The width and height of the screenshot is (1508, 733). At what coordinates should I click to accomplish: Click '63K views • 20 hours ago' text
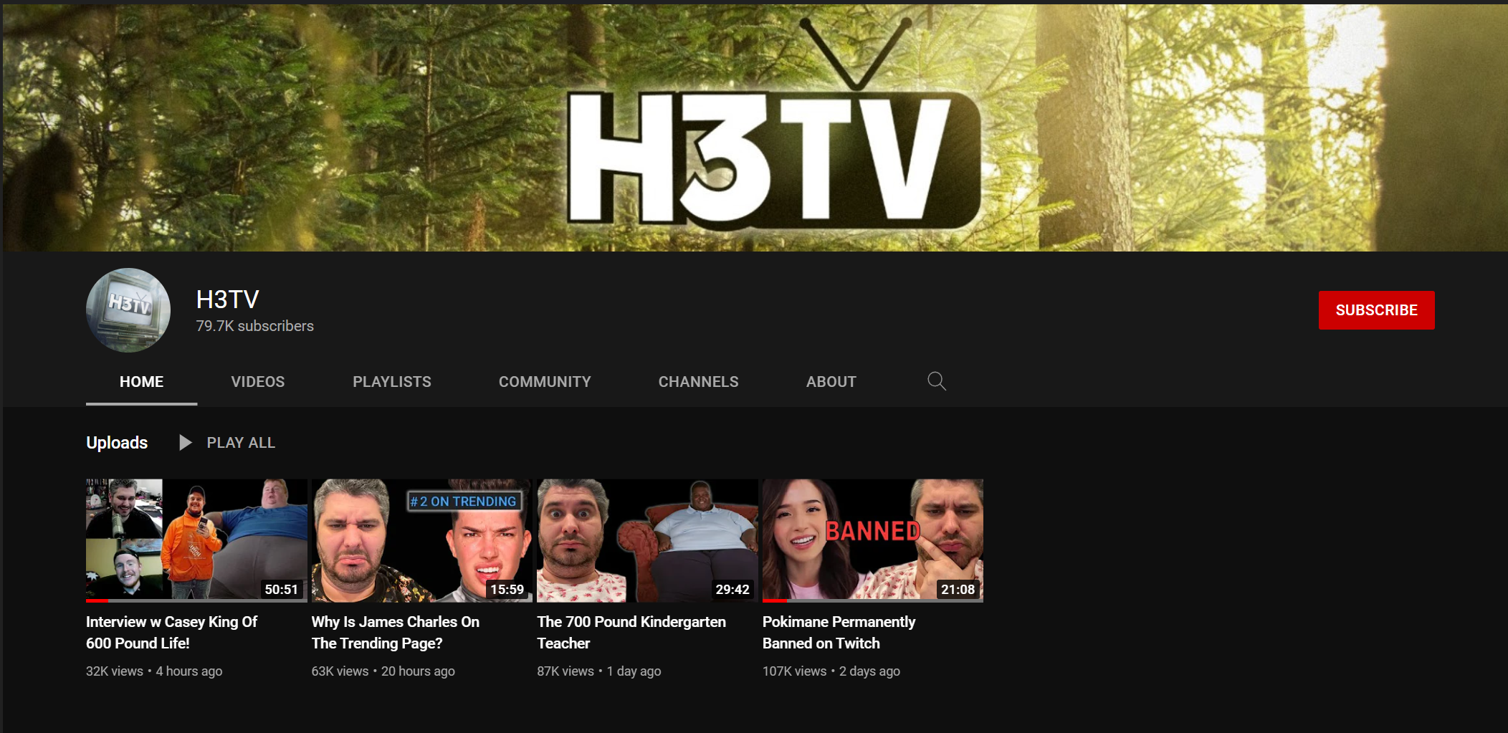point(383,671)
